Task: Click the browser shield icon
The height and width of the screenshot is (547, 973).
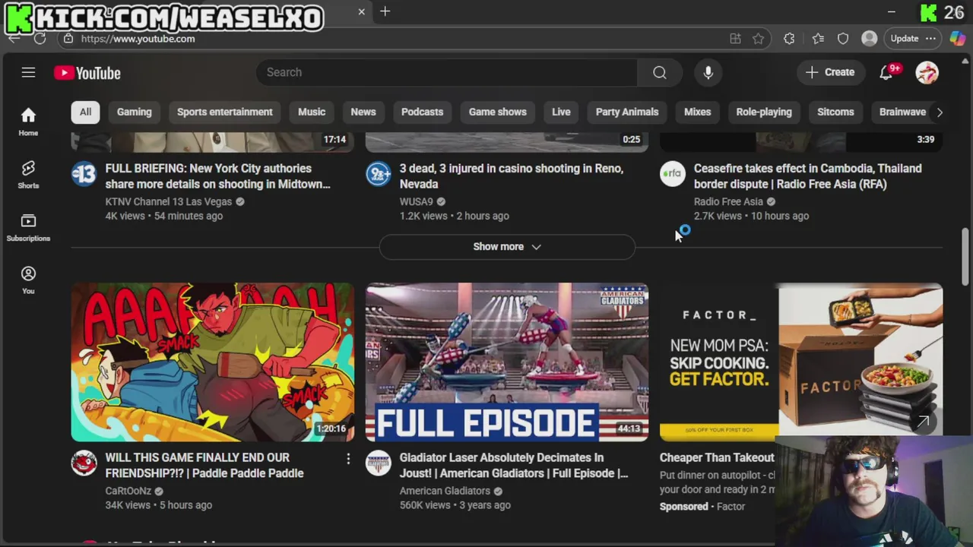Action: coord(843,38)
